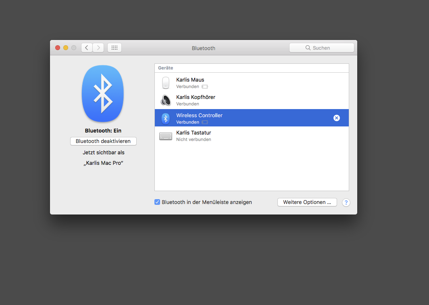Click Wireless Controller battery indicator
Image resolution: width=429 pixels, height=305 pixels.
205,122
